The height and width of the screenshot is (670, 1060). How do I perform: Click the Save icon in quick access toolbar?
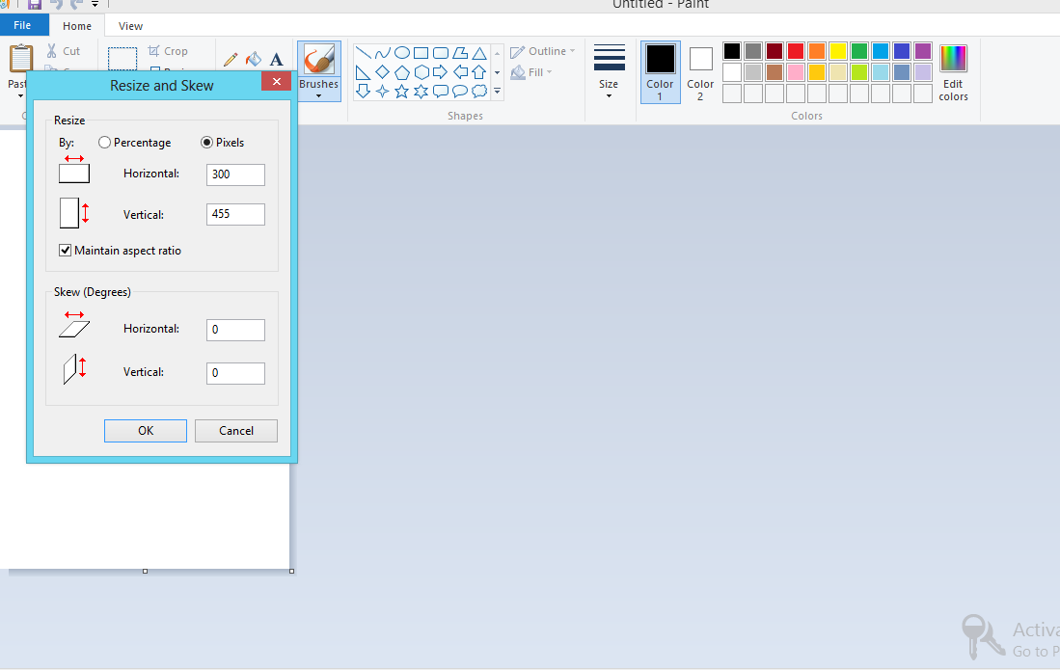tap(35, 4)
